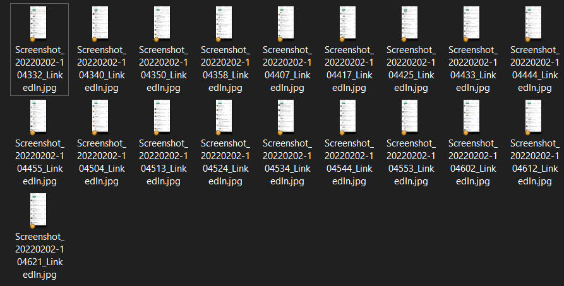Choose Screenshot_20220202-104534_LinkedIn.jpg

pyautogui.click(x=287, y=117)
